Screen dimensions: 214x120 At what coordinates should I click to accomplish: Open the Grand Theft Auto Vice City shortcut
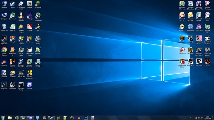coord(199,40)
